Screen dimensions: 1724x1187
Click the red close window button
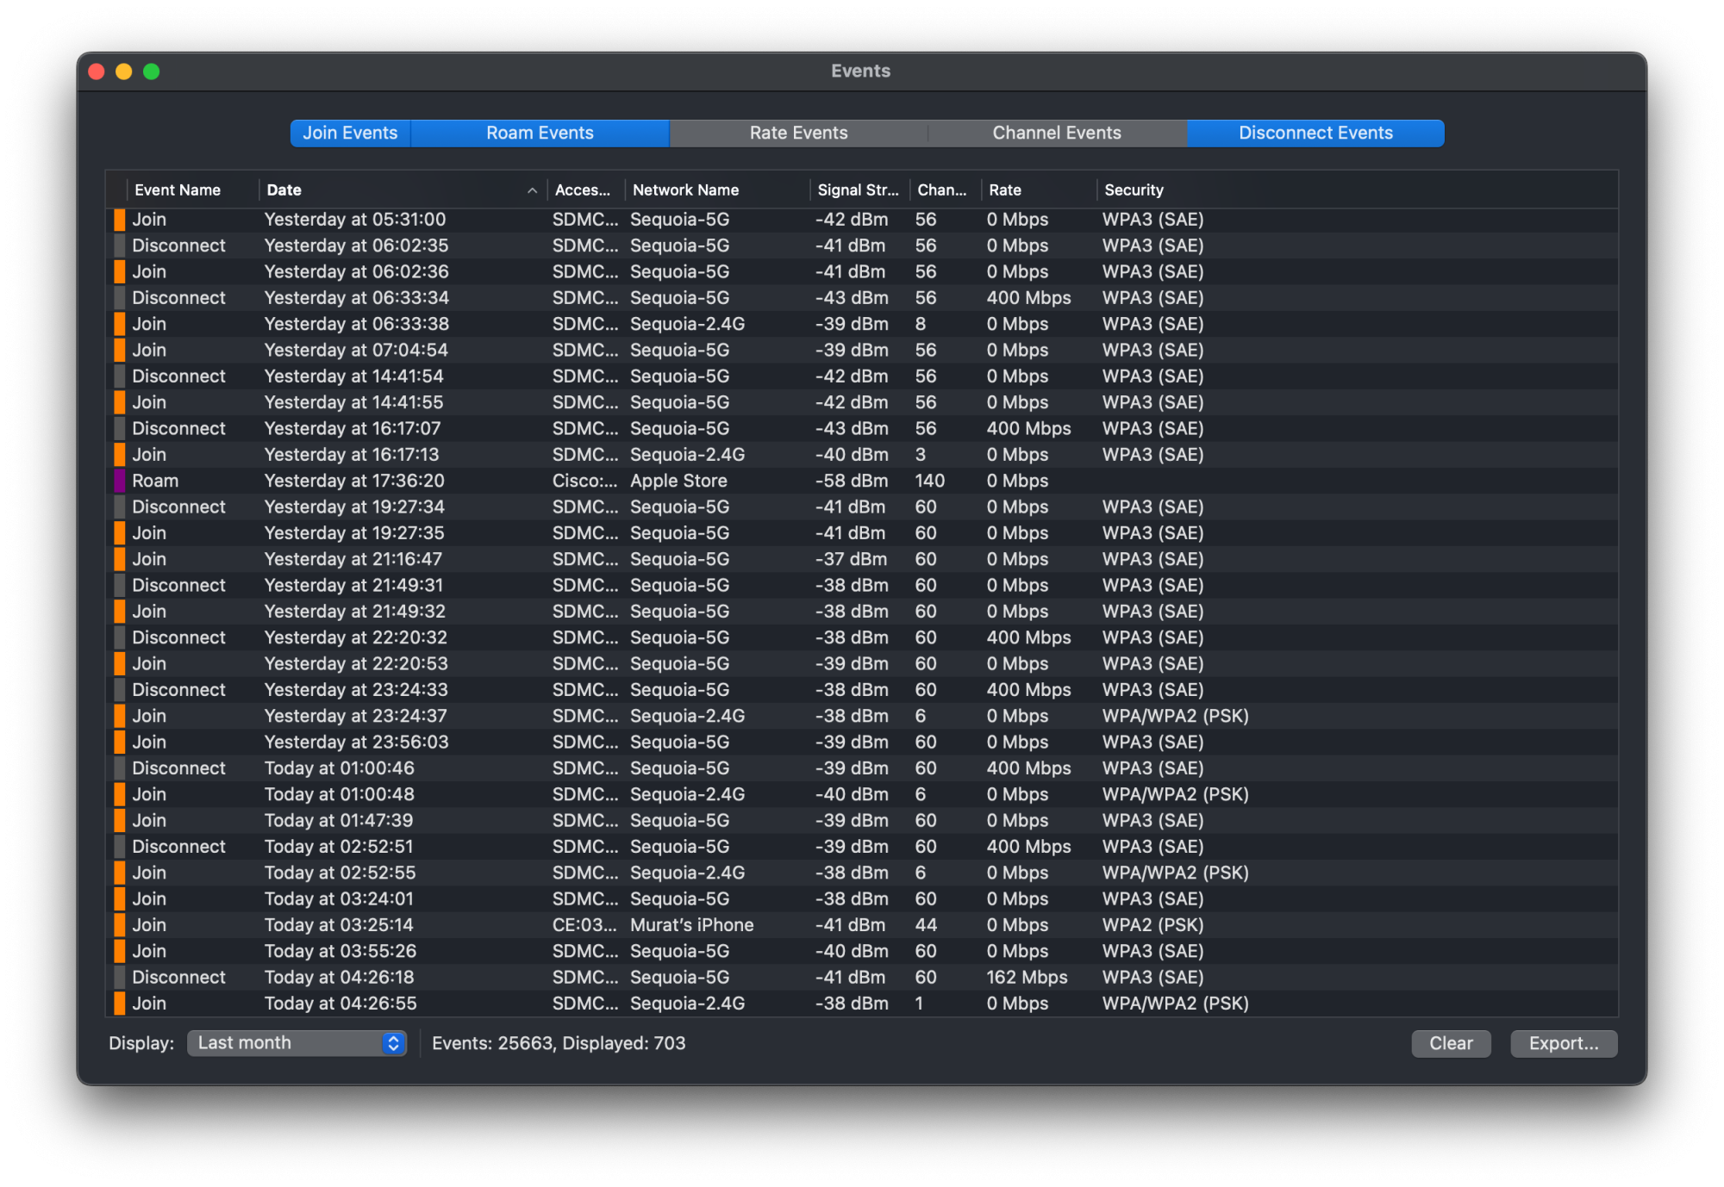pos(97,71)
